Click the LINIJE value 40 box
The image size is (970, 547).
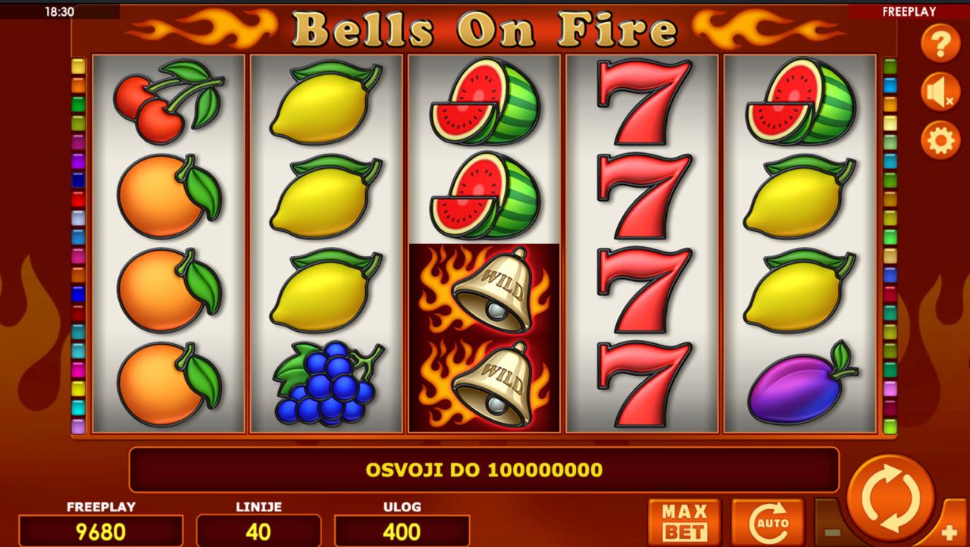click(258, 531)
